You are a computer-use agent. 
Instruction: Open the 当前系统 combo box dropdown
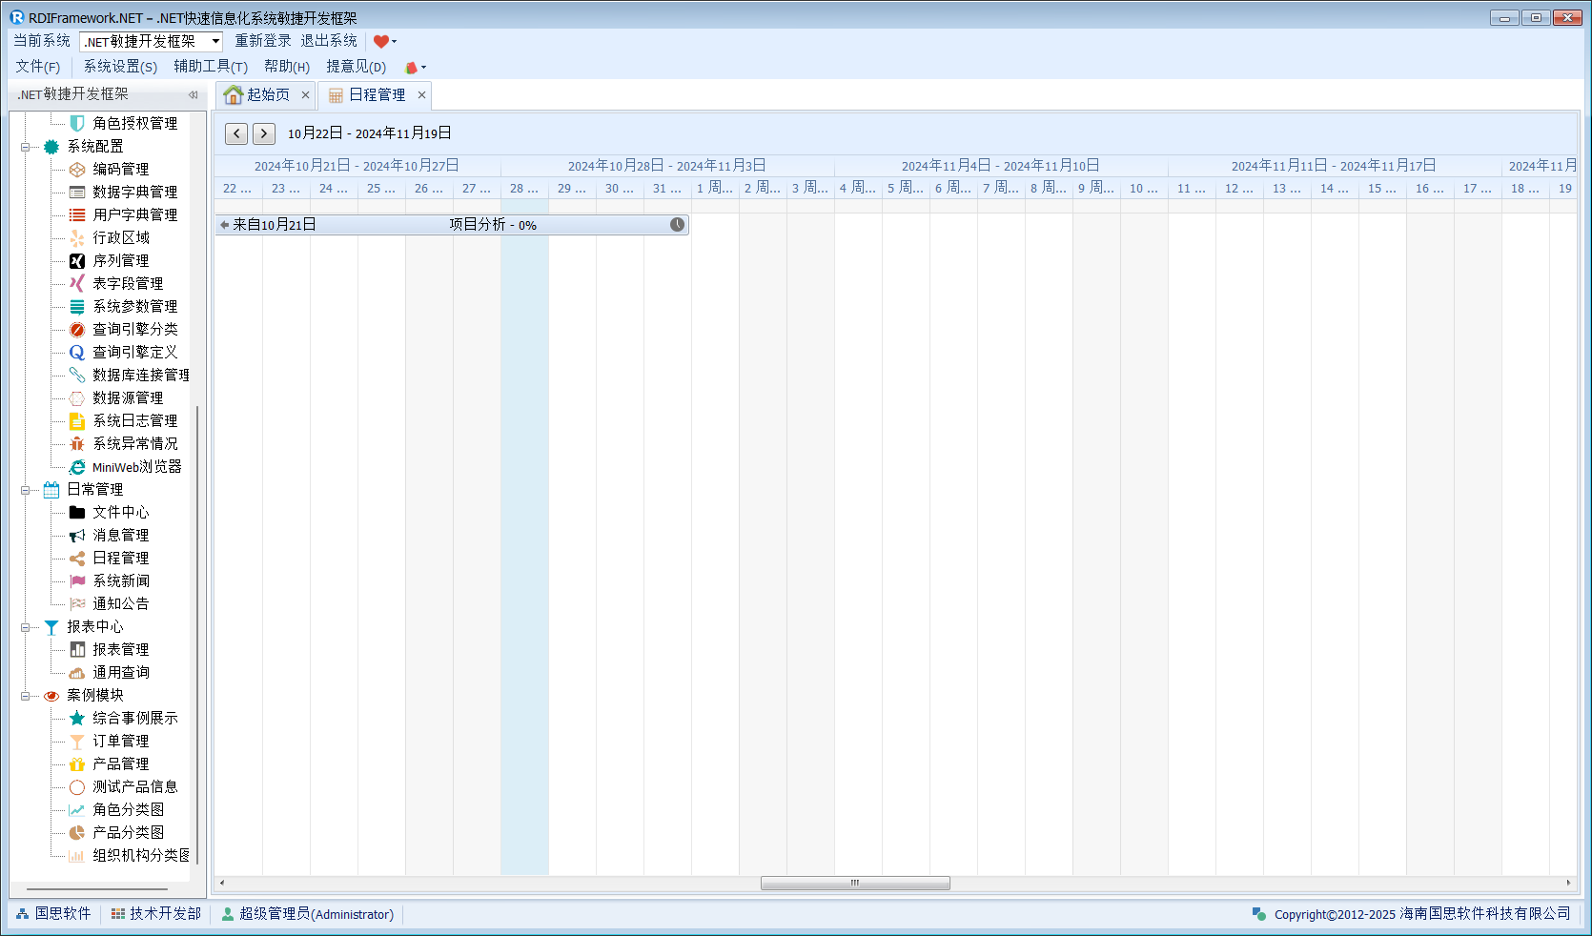pyautogui.click(x=215, y=41)
